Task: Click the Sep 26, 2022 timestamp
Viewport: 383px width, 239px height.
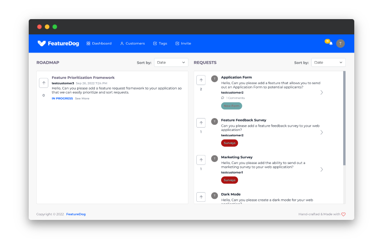Action: pos(91,83)
